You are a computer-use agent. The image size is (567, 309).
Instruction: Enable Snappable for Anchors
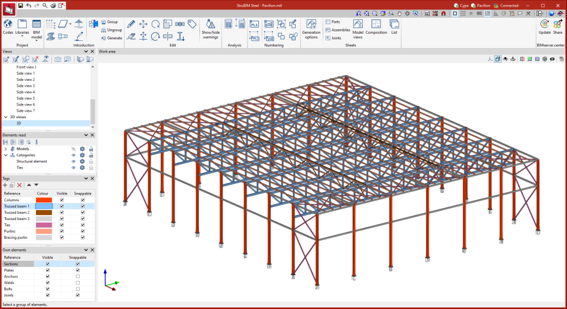coord(78,276)
